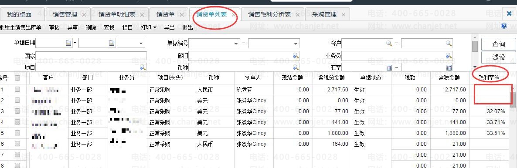517x168 pixels.
Task: Toggle the select-all header checkbox
Action: pos(17,78)
